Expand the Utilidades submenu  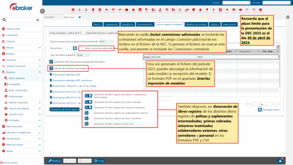pyautogui.click(x=40, y=120)
